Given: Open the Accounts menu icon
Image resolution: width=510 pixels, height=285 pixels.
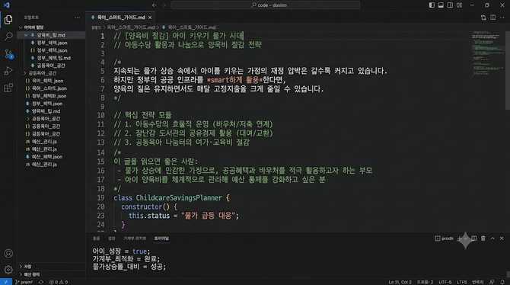Looking at the screenshot, I should coord(8,253).
